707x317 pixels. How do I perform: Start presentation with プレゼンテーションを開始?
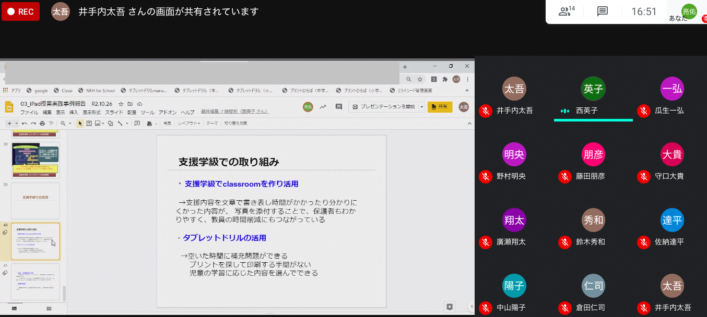click(383, 107)
